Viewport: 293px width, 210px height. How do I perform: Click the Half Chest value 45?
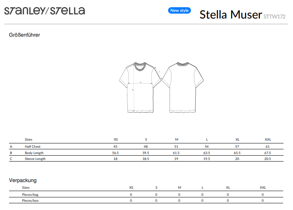pos(116,147)
